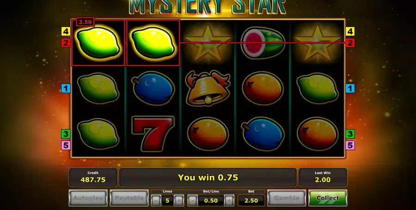This screenshot has height=210, width=416.
Task: Click the golden bell symbol
Action: 208,88
